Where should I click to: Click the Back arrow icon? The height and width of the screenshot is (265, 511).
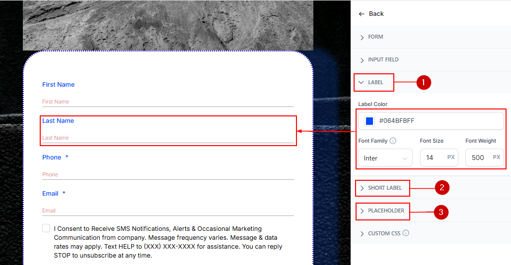(362, 14)
